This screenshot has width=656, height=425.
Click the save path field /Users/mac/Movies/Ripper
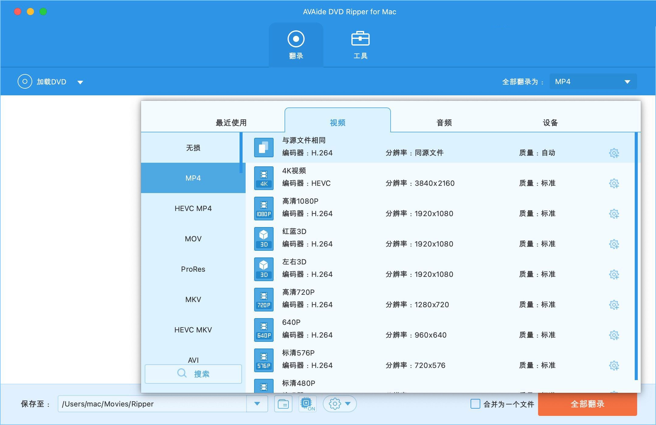(152, 404)
